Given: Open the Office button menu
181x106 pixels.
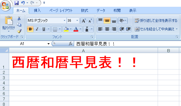Looking at the screenshot, I should click(x=5, y=6).
